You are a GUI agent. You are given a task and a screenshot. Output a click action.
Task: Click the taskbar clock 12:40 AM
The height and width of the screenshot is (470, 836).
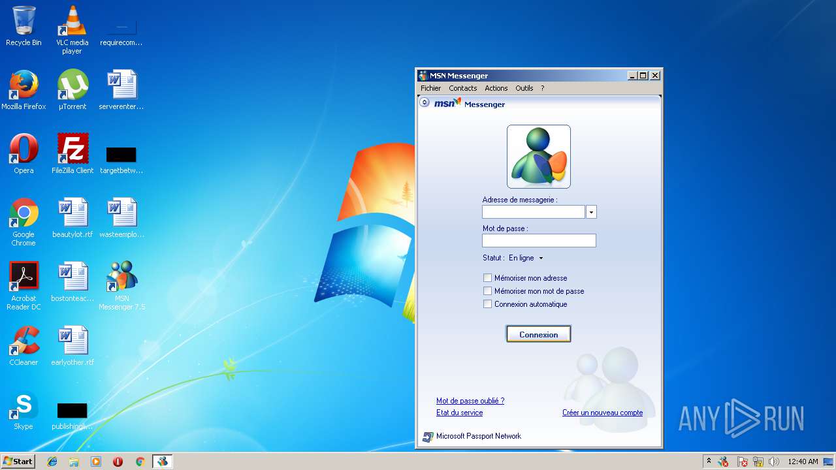(803, 462)
